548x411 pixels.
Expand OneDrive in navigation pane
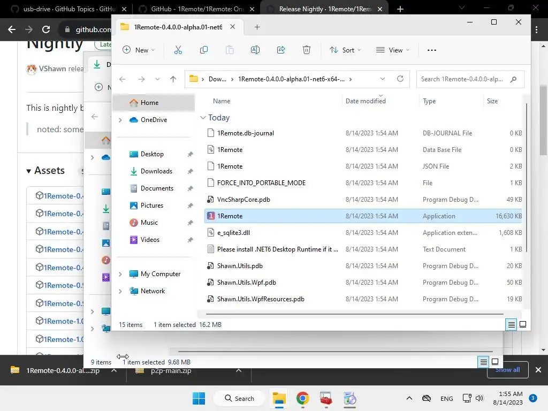coord(120,120)
